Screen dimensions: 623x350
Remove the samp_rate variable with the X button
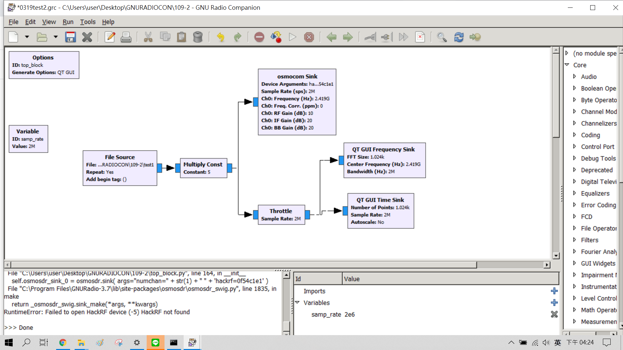pyautogui.click(x=554, y=314)
